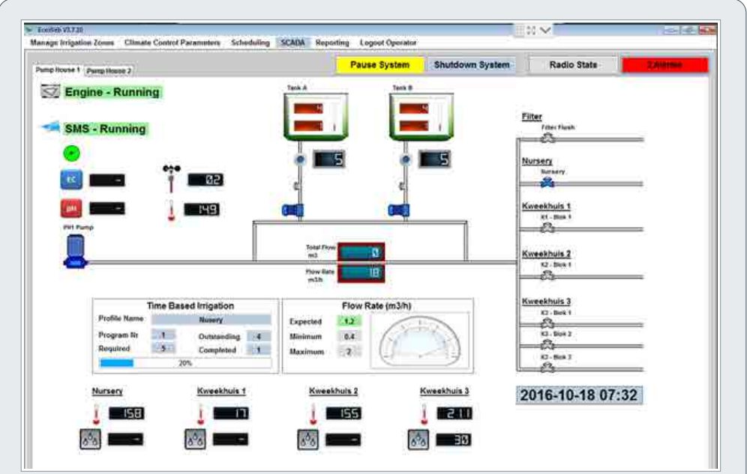Click the Filter Flush valve icon
The width and height of the screenshot is (747, 474).
coord(547,139)
